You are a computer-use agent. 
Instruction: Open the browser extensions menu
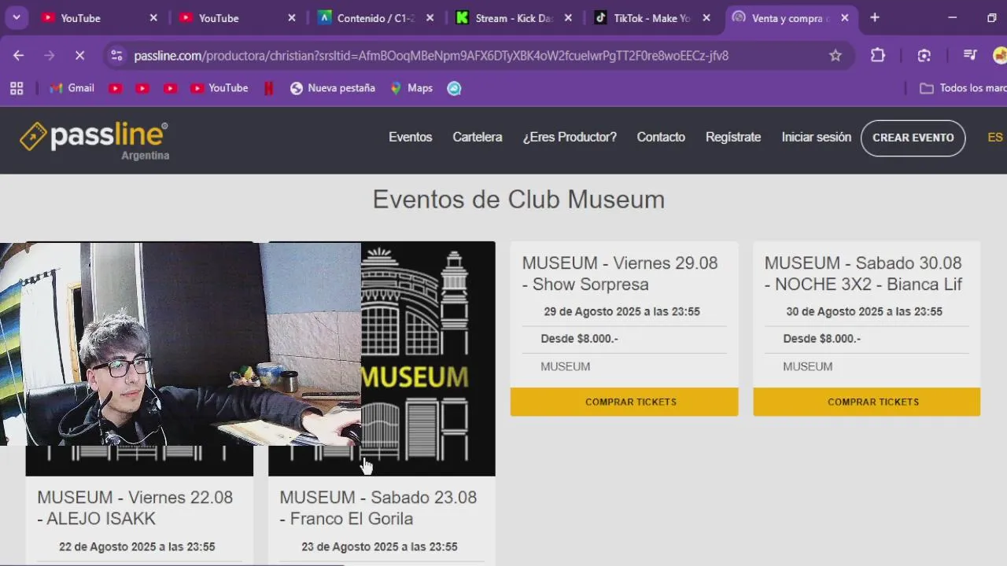[878, 55]
